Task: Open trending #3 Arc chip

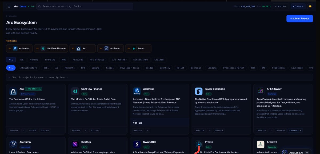Action: [x=82, y=48]
